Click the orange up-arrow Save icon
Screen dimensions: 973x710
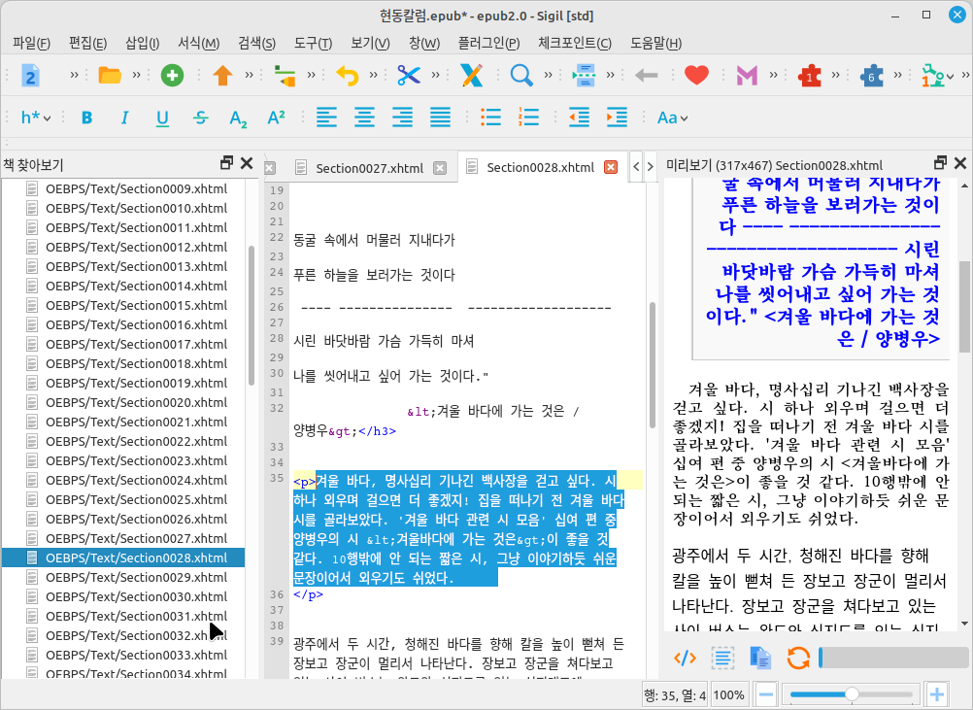pyautogui.click(x=222, y=76)
